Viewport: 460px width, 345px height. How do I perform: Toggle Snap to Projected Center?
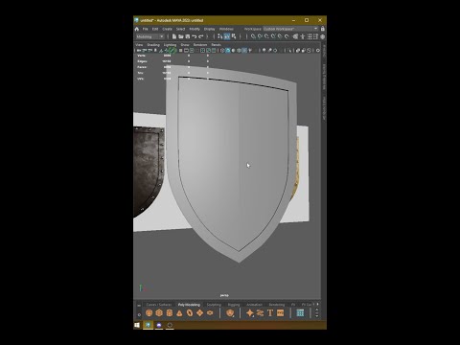(x=273, y=36)
